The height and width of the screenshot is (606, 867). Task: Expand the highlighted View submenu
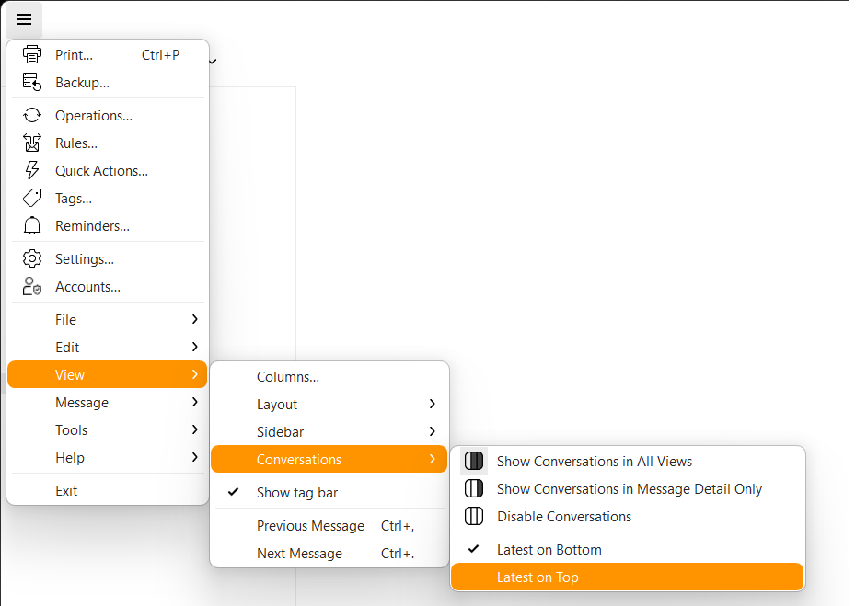click(x=108, y=375)
